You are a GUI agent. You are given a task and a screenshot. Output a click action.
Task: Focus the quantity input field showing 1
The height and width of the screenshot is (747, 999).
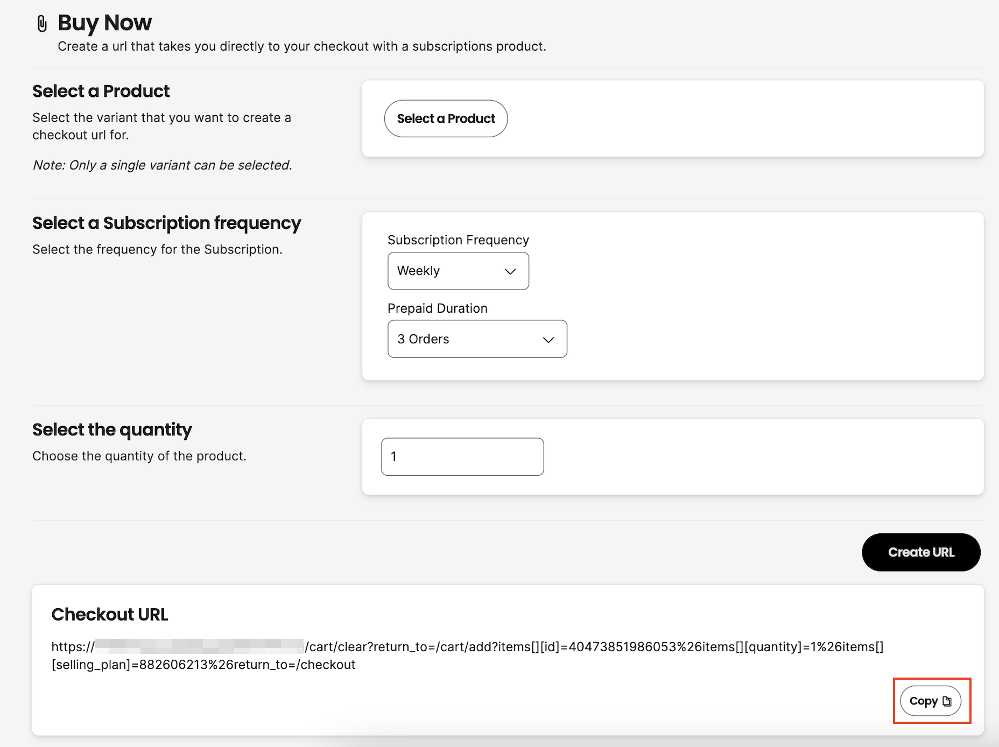[x=462, y=456]
